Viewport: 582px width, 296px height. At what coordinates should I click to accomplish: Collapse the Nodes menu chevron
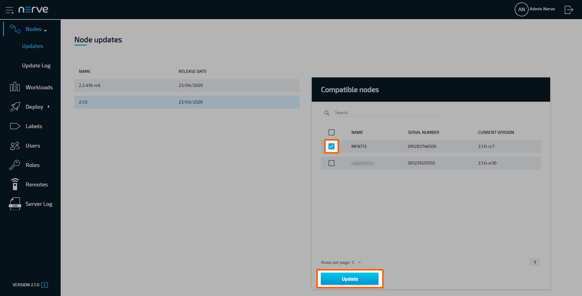(45, 30)
